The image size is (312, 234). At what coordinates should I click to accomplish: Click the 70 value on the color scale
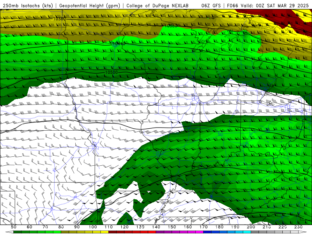coord(45,227)
